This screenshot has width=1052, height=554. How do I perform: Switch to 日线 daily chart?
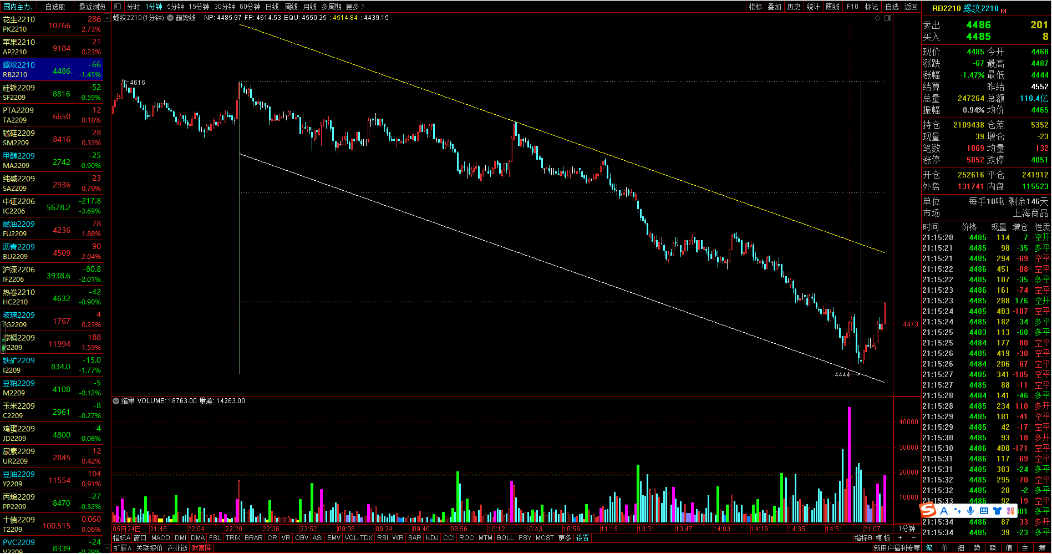(x=272, y=7)
